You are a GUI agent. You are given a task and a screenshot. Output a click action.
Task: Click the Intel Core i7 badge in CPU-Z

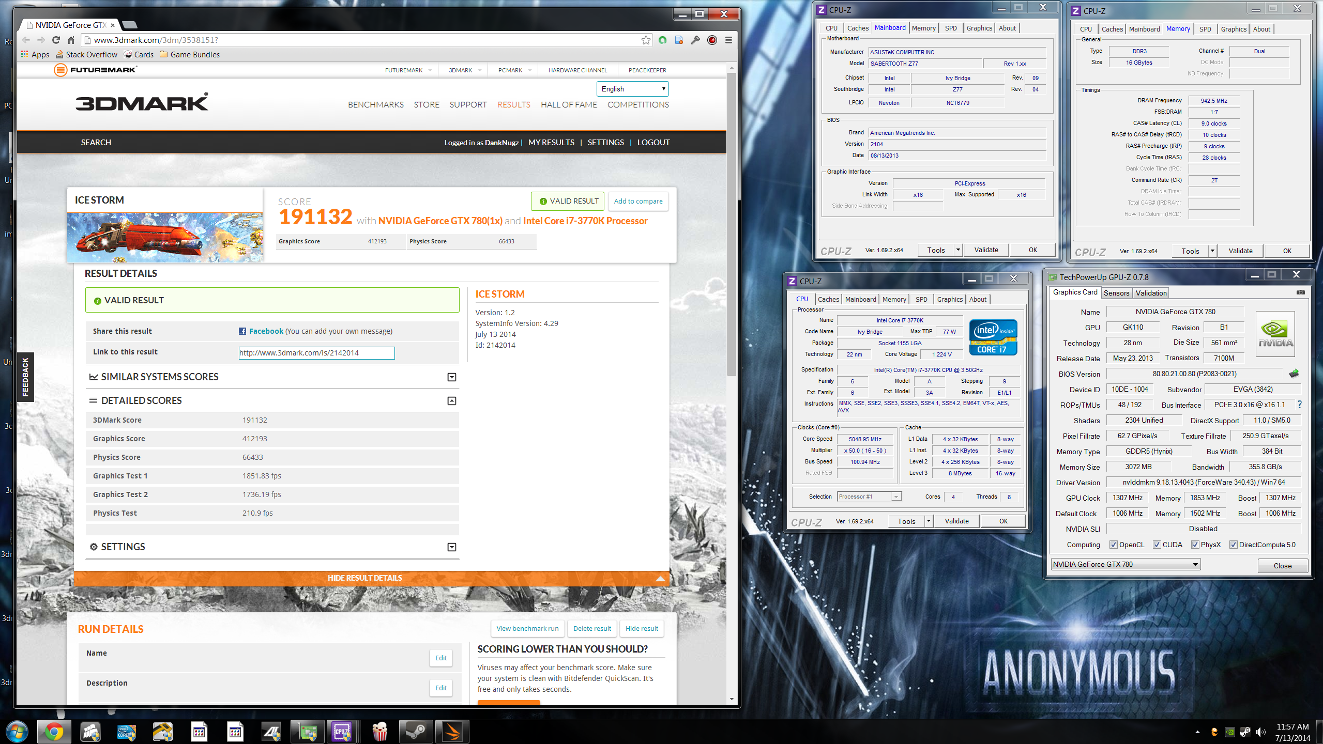click(993, 337)
